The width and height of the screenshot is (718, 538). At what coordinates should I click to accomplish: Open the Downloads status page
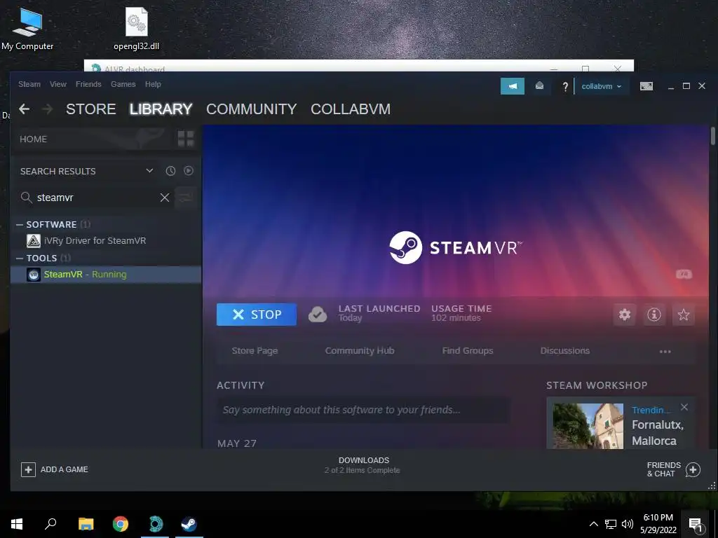363,465
